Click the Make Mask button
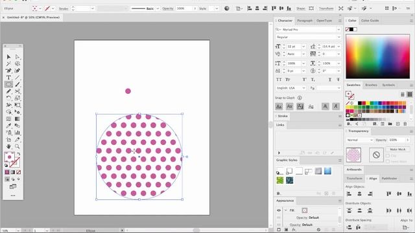The image size is (415, 233). pyautogui.click(x=397, y=150)
